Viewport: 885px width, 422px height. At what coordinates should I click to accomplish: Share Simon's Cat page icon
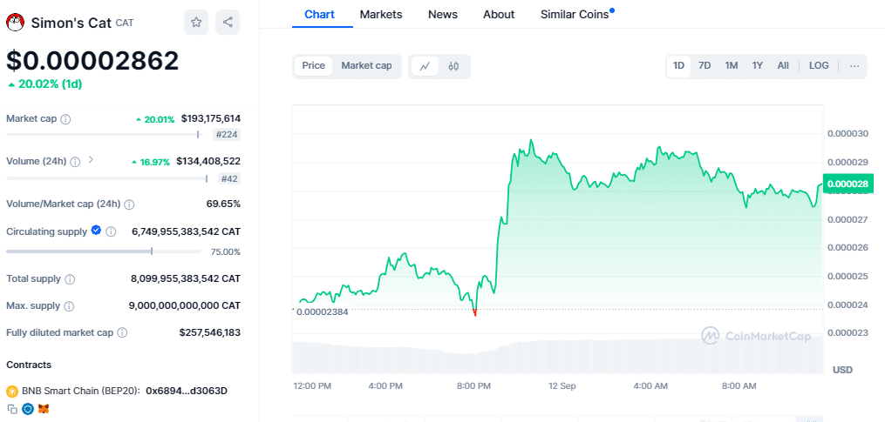click(x=228, y=23)
